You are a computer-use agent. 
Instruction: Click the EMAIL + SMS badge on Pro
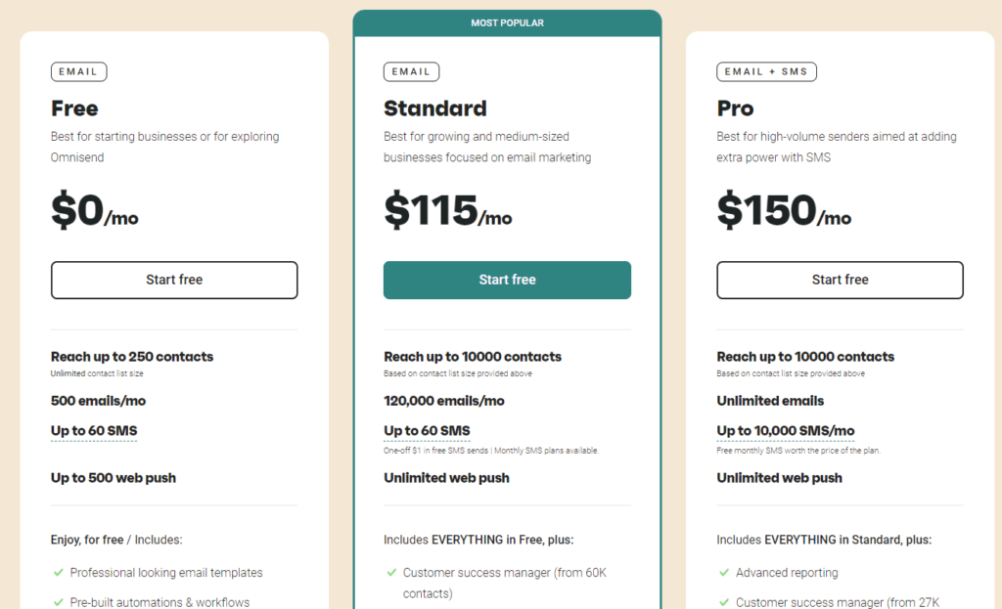tap(766, 71)
